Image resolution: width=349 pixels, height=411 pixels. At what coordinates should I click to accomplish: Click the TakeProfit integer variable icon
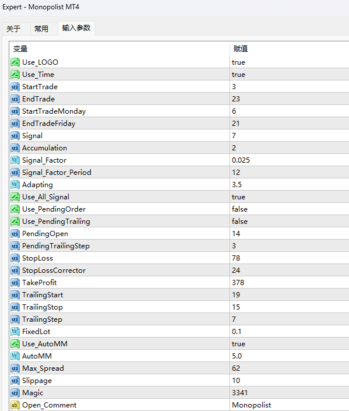[15, 283]
